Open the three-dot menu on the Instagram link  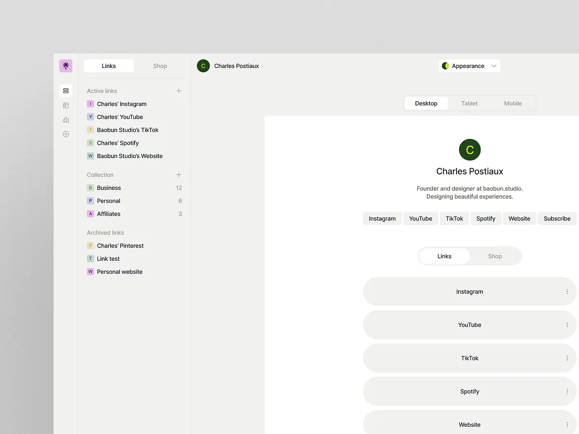tap(567, 291)
